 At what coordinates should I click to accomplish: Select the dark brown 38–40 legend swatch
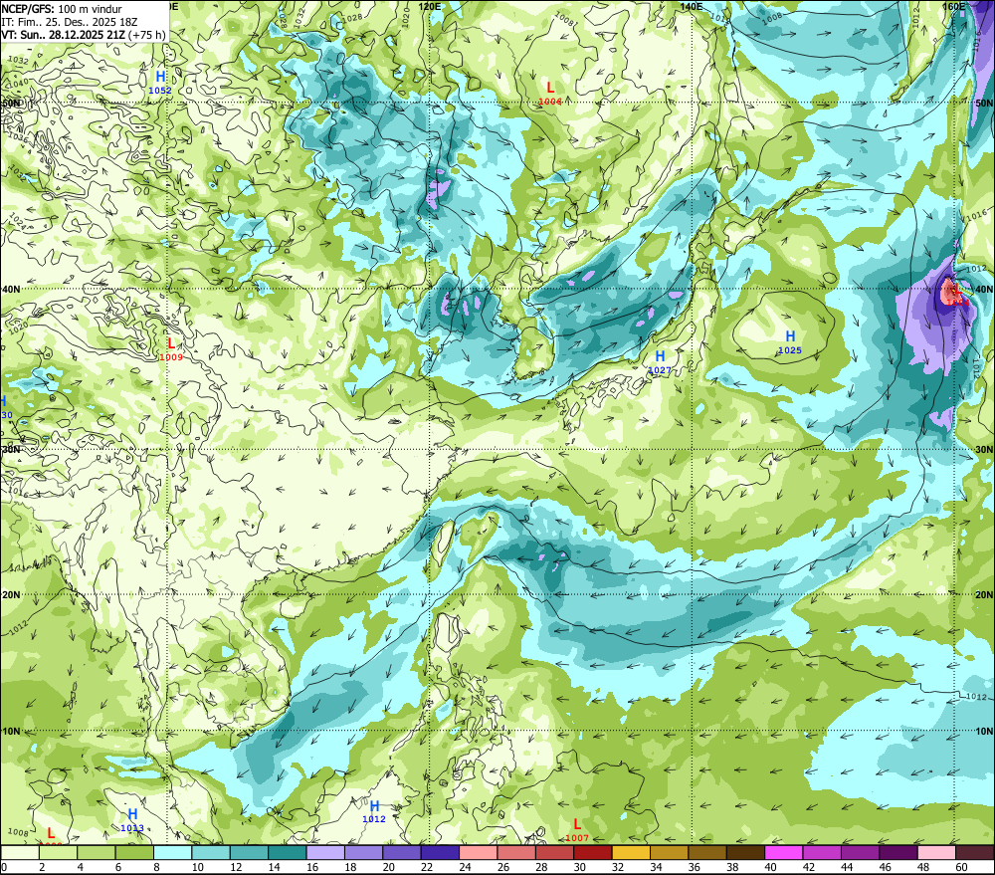[x=746, y=852]
